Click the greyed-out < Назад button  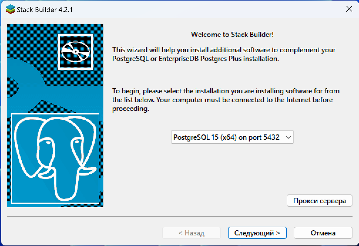click(191, 233)
